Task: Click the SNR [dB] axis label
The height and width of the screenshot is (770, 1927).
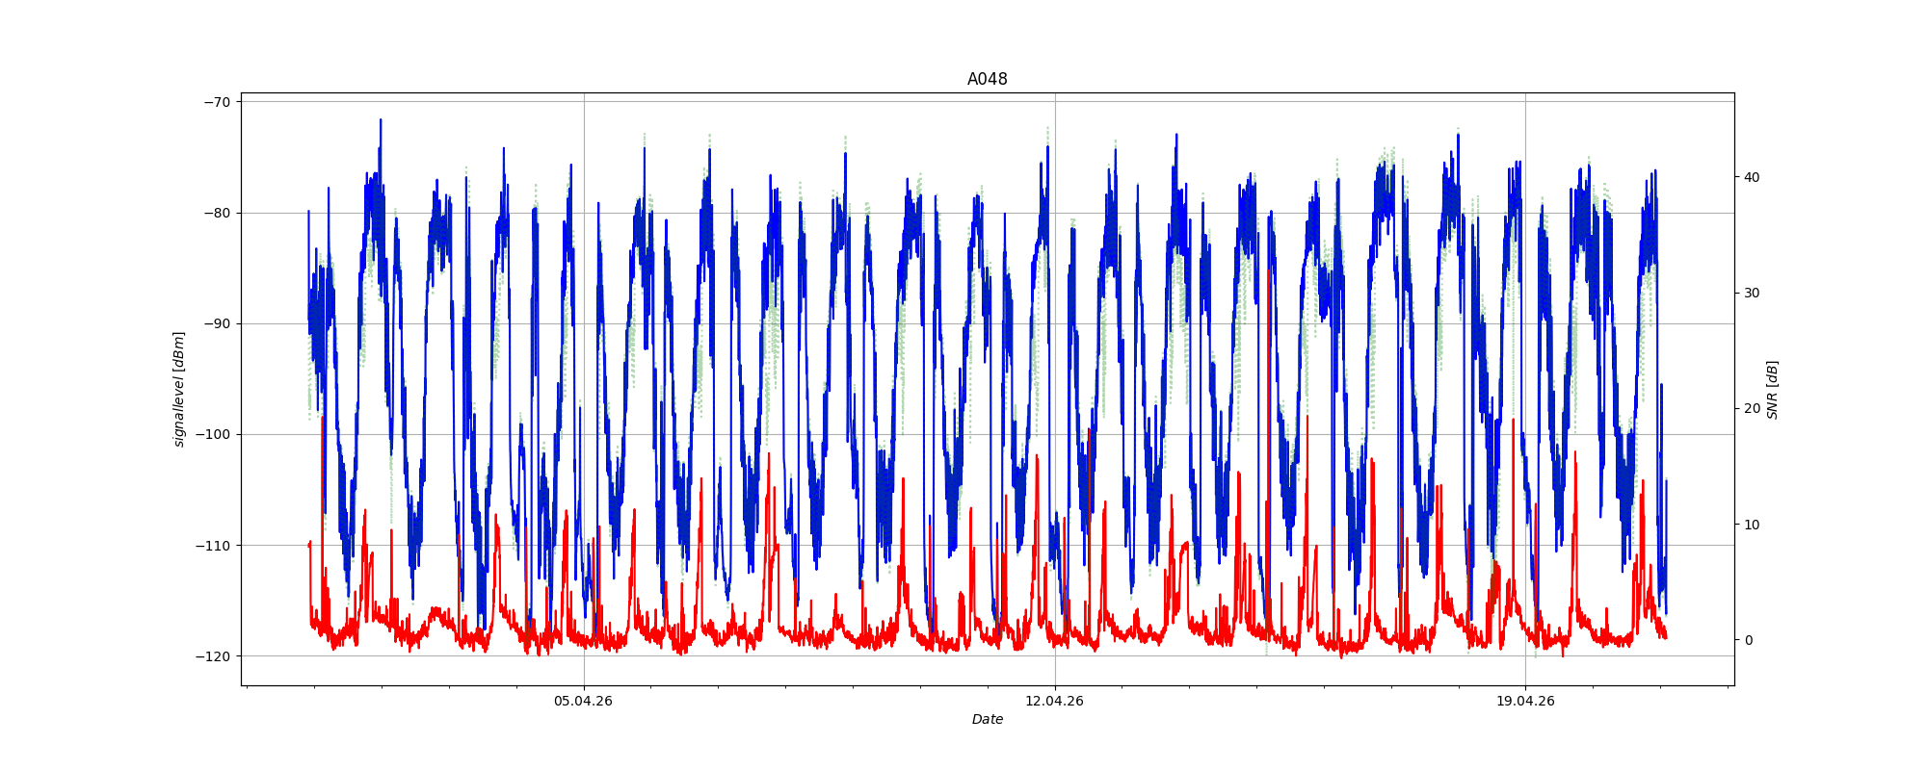Action: (1772, 389)
